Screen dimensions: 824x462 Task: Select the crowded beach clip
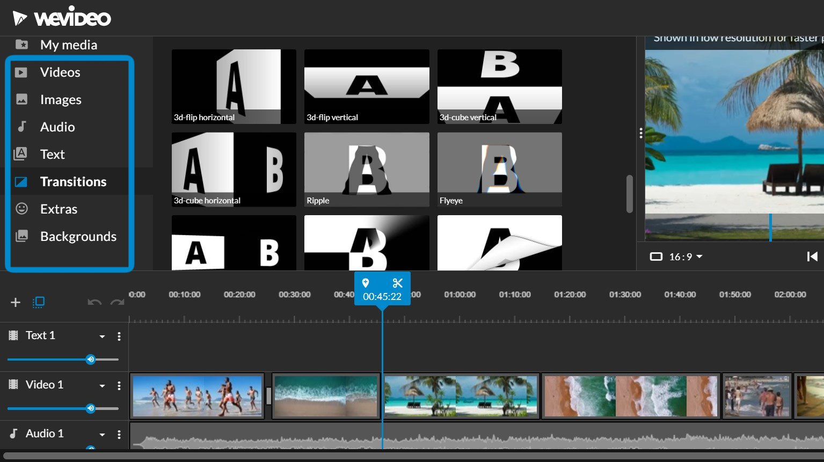click(757, 396)
